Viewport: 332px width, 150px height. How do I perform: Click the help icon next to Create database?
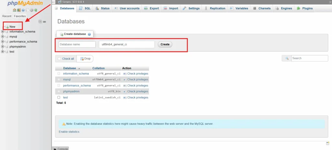[89, 34]
